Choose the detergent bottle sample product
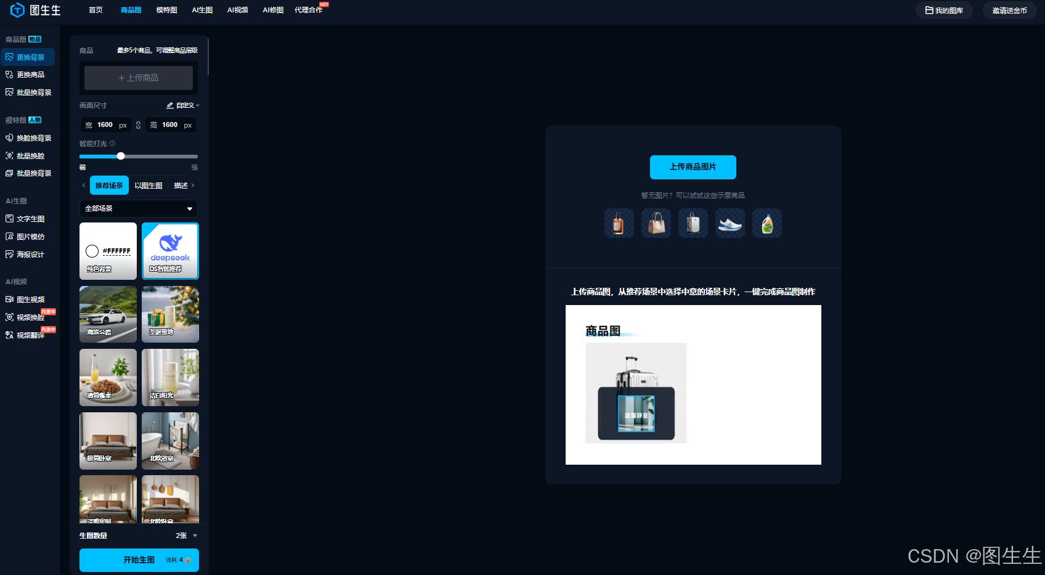The image size is (1045, 575). (x=767, y=223)
